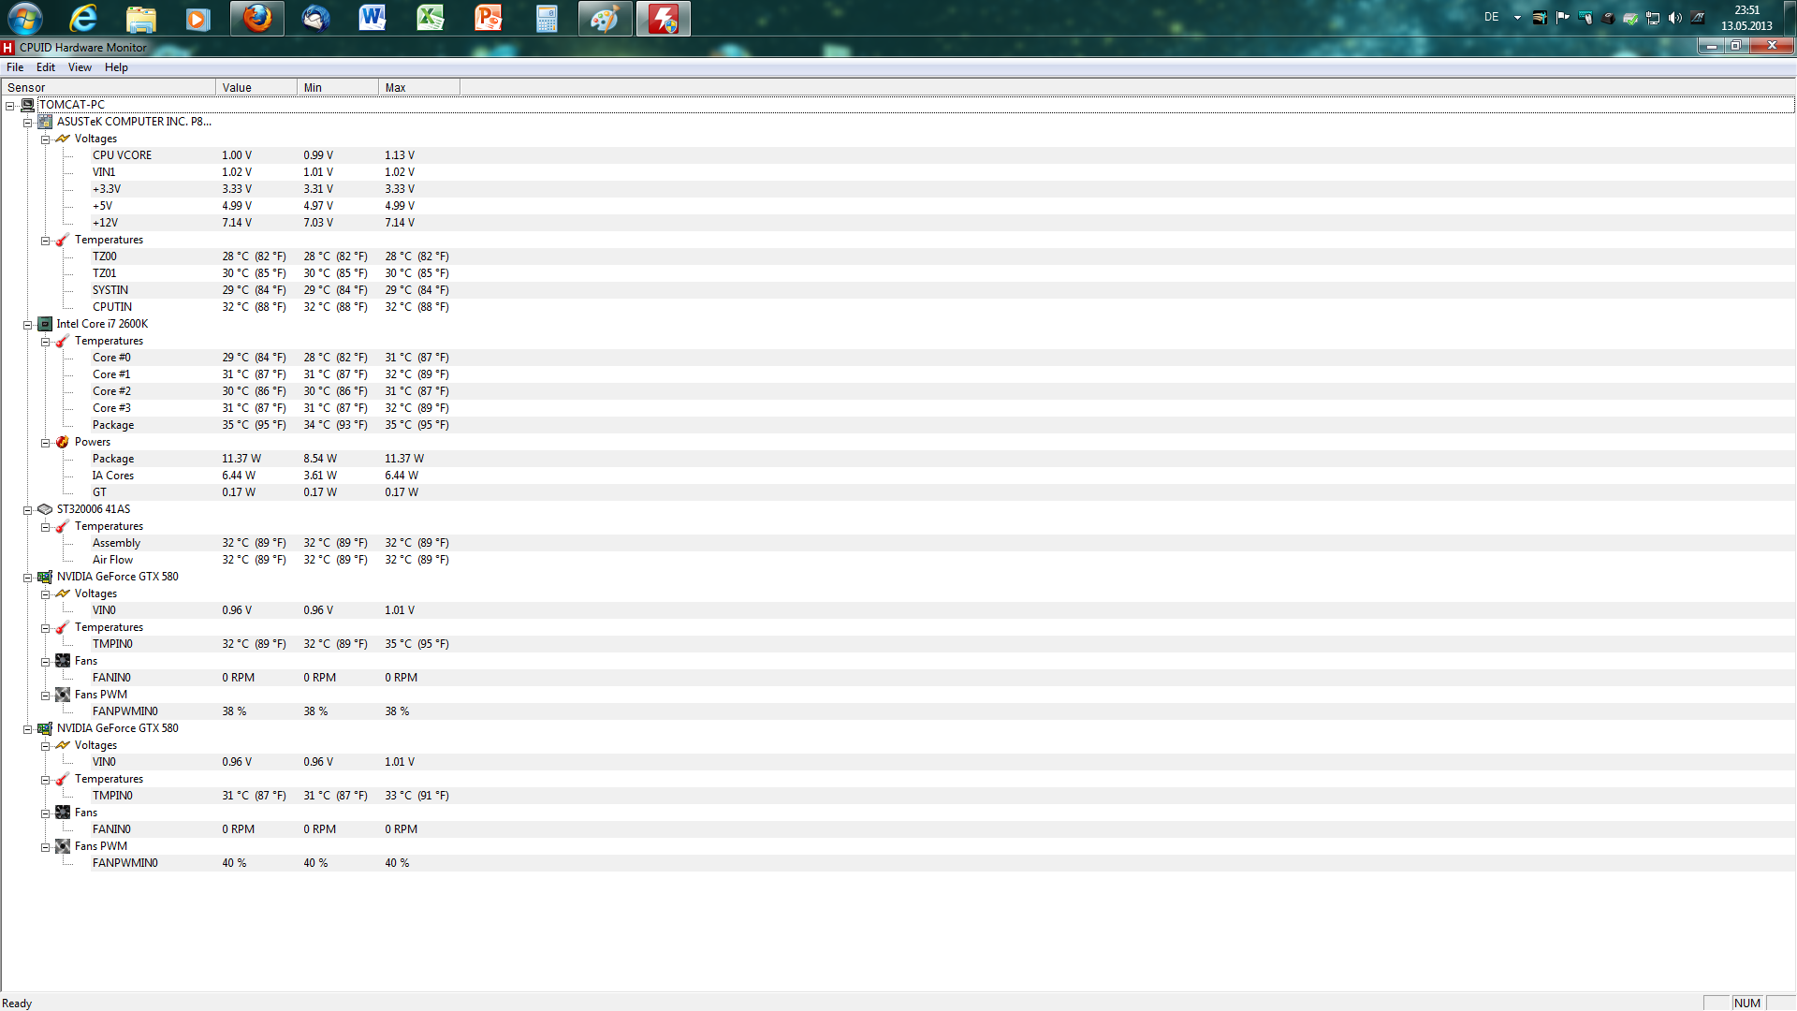Collapse the ST320006 41AS drive node

(x=28, y=510)
